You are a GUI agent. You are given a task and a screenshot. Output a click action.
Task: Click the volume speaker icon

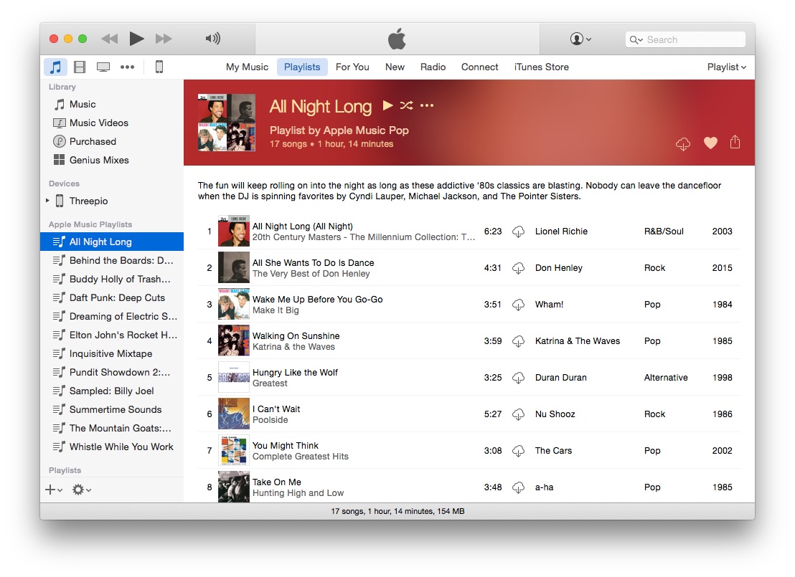(213, 39)
